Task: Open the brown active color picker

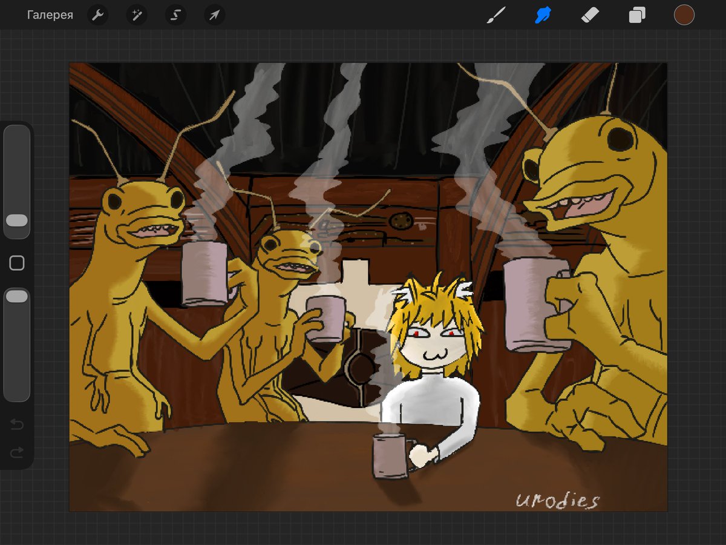Action: [684, 15]
